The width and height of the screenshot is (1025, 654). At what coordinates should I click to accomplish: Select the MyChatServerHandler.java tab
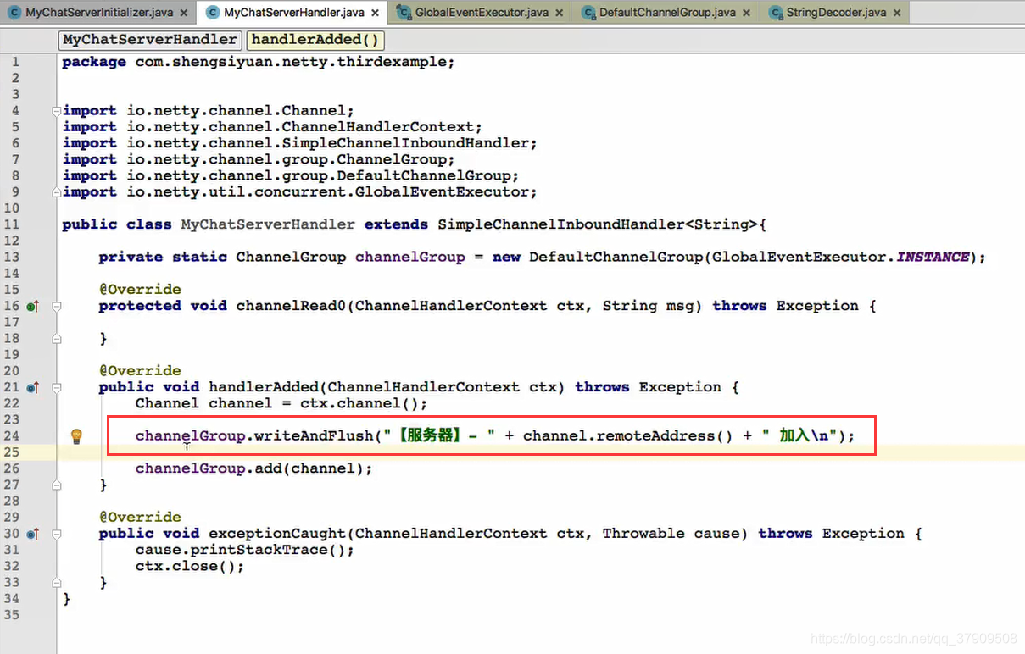pos(292,13)
